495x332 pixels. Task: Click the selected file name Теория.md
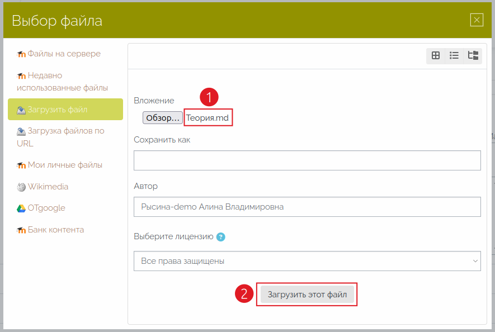point(208,118)
